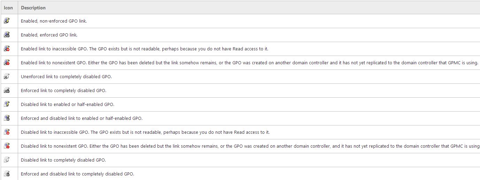The width and height of the screenshot is (480, 180).
Task: Select enforced and disabled link to enabled GPO icon
Action: coord(7,118)
